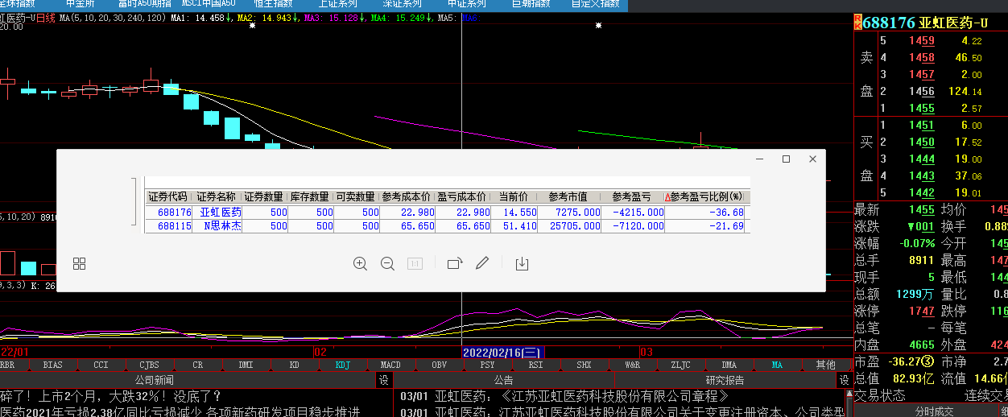Select the RSI indicator tab
The image size is (1008, 417).
coord(535,365)
